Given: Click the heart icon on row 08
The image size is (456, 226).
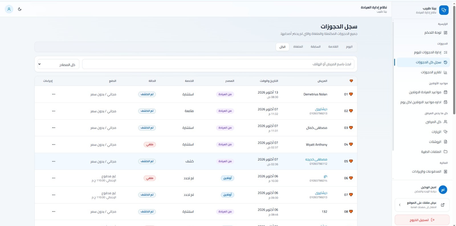Looking at the screenshot, I should click(x=351, y=212).
